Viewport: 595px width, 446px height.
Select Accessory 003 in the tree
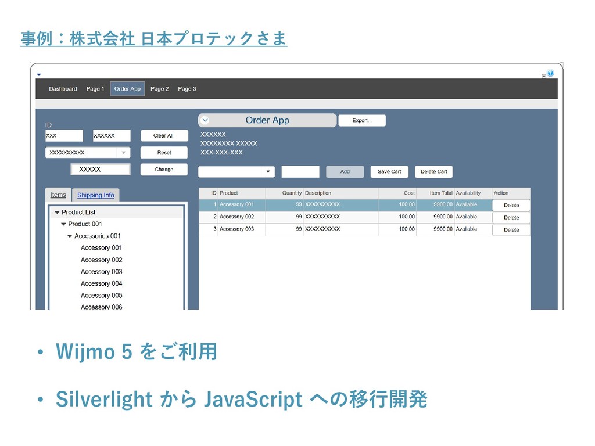pyautogui.click(x=101, y=272)
